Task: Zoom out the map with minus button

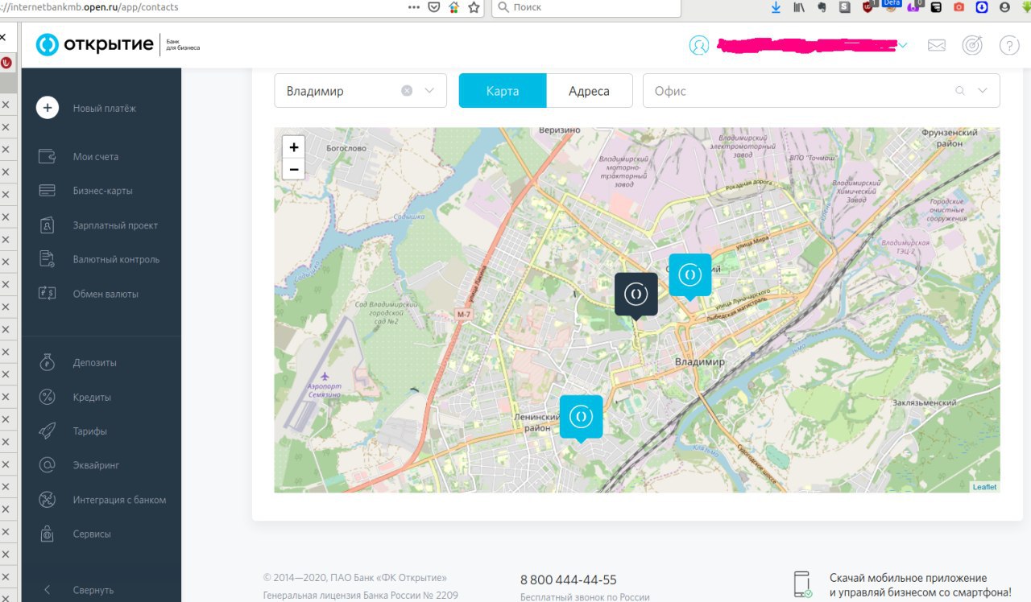Action: [294, 169]
